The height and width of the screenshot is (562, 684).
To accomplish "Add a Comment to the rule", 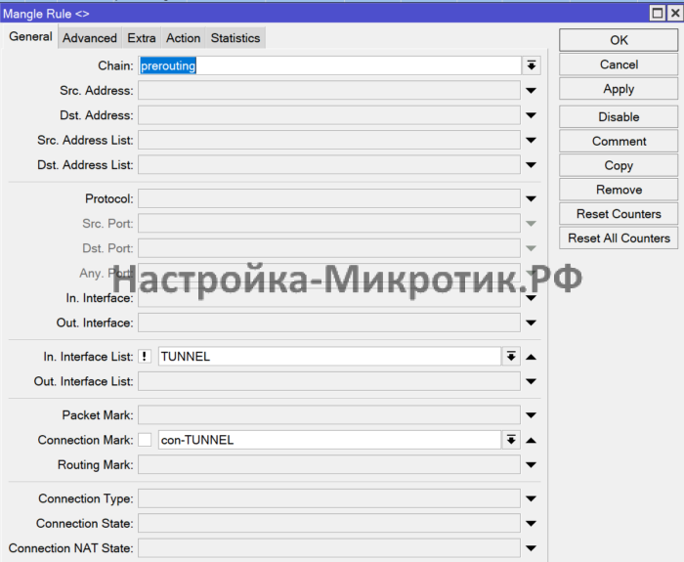I will coord(619,142).
